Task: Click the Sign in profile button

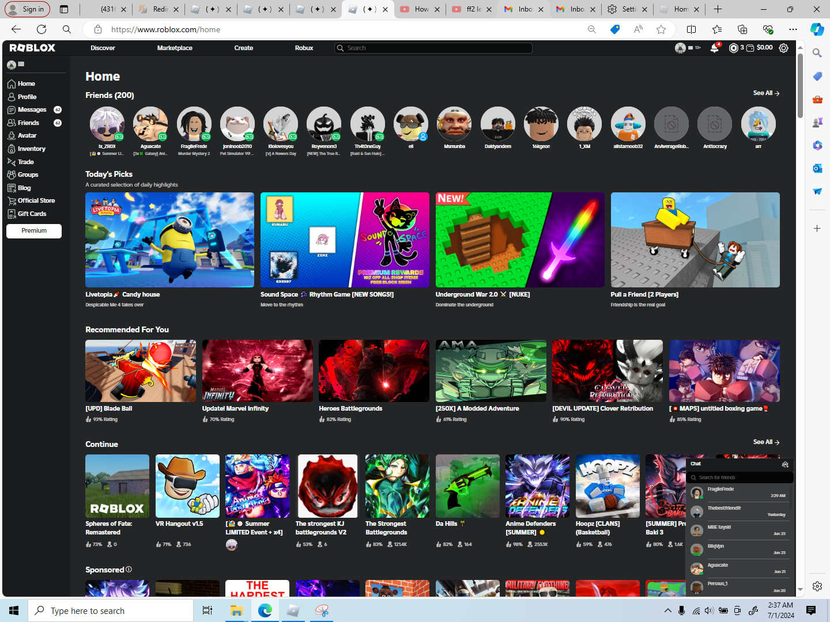Action: 27,9
